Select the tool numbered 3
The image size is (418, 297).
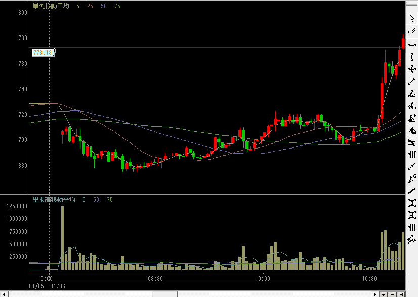tap(412, 203)
